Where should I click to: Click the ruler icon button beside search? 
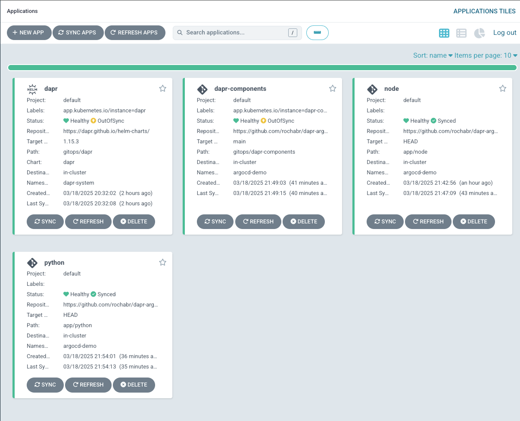coord(318,33)
